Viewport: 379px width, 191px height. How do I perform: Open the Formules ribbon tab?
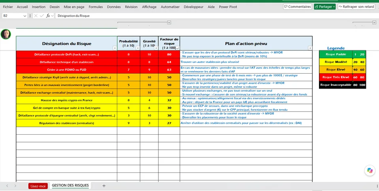point(96,7)
